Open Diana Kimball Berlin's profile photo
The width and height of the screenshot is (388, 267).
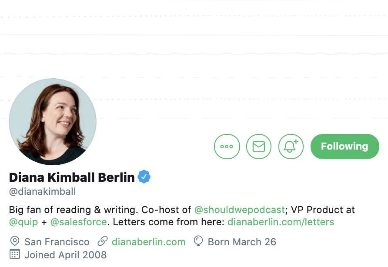53,121
